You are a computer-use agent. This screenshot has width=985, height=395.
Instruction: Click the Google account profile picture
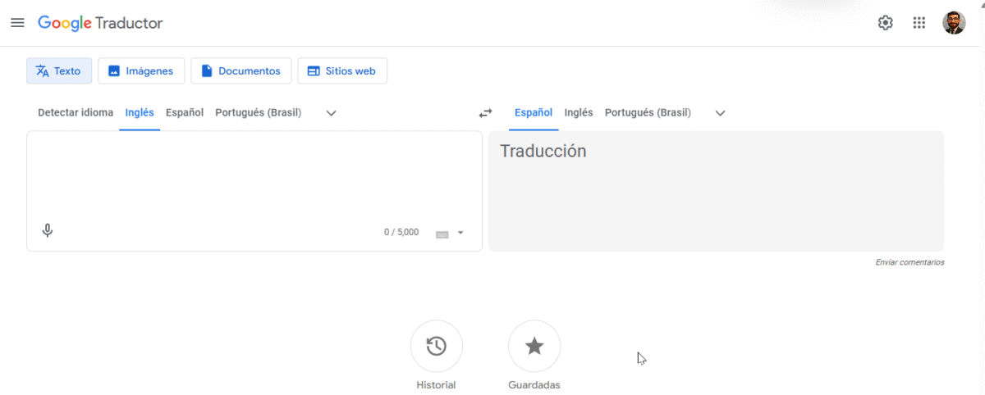(954, 23)
